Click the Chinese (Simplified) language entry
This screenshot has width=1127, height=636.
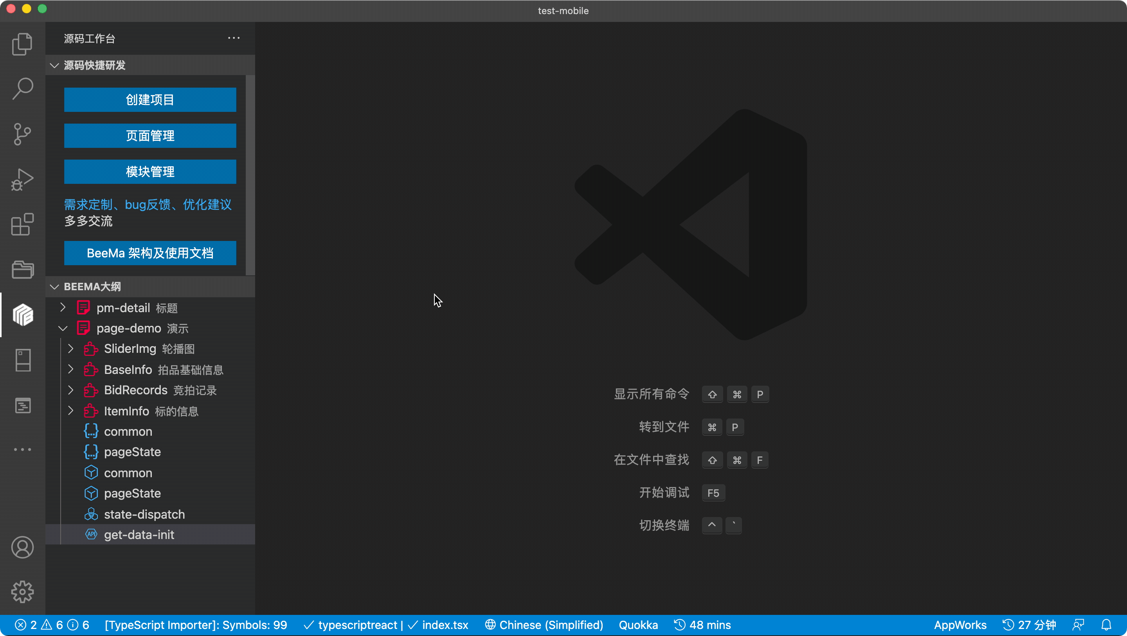544,625
